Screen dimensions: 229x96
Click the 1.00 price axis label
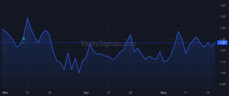pyautogui.click(x=223, y=73)
